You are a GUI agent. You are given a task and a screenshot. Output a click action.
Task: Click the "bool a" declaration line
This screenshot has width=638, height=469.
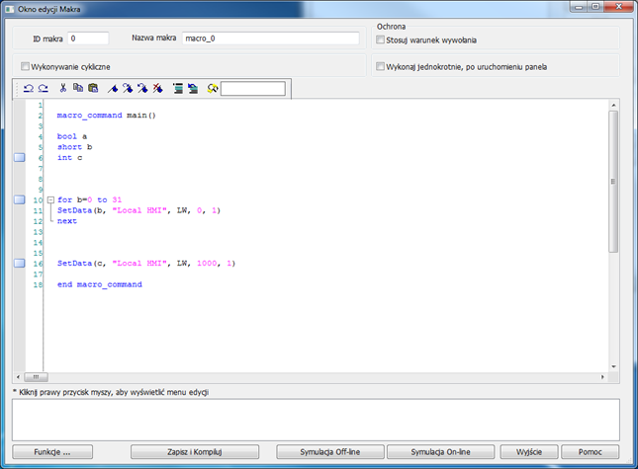72,136
